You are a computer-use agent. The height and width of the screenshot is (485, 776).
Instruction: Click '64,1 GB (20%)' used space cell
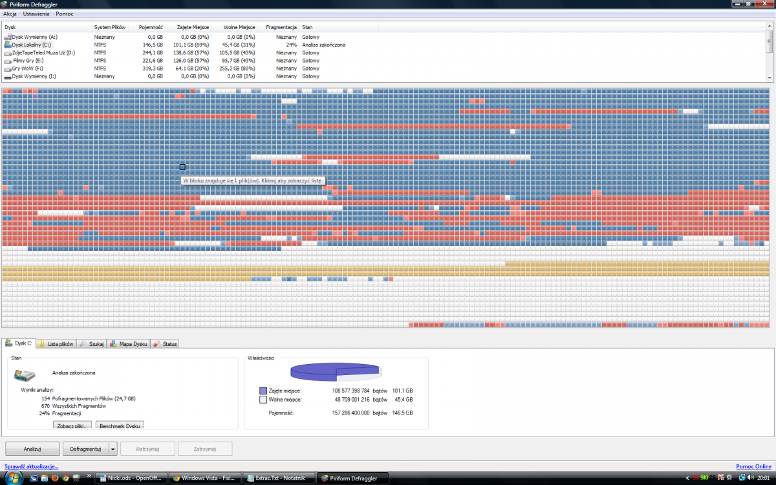192,68
